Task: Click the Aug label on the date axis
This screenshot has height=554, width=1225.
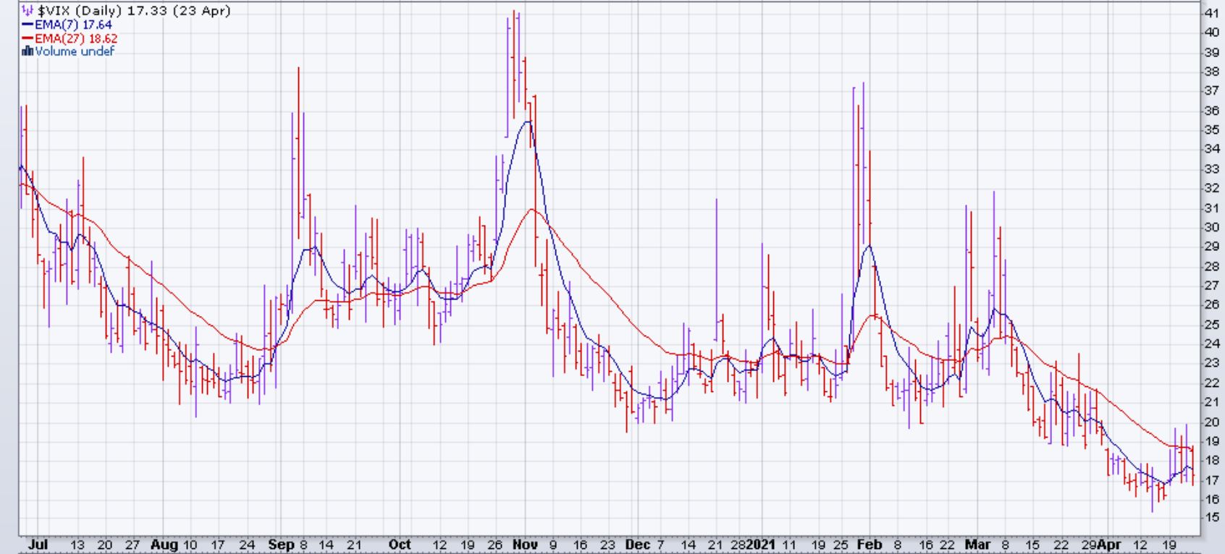Action: pos(164,545)
